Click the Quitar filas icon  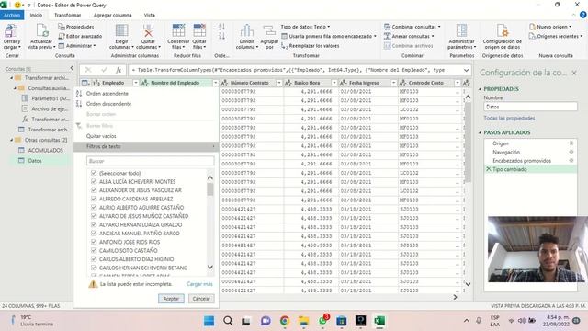(x=199, y=30)
